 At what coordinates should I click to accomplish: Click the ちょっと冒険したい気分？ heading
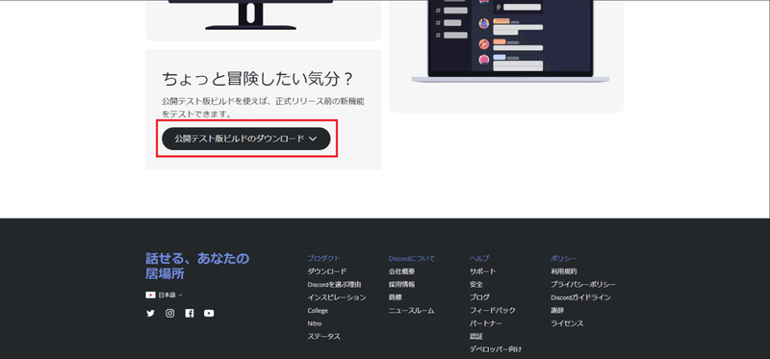[x=258, y=79]
